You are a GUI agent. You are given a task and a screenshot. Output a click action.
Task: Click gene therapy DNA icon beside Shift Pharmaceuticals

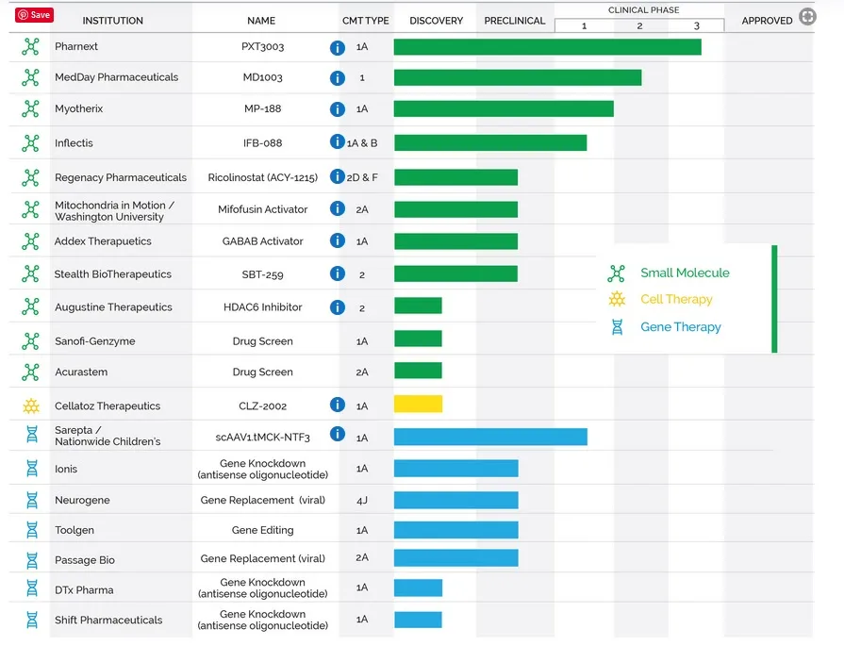[32, 620]
